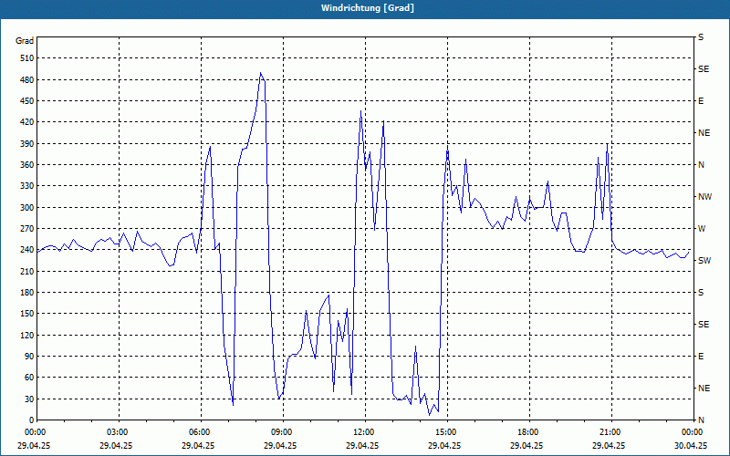The width and height of the screenshot is (730, 456).
Task: Select NE compass label between 390 and 420
Action: 704,133
